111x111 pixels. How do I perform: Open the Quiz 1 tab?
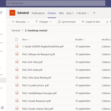pos(70,13)
